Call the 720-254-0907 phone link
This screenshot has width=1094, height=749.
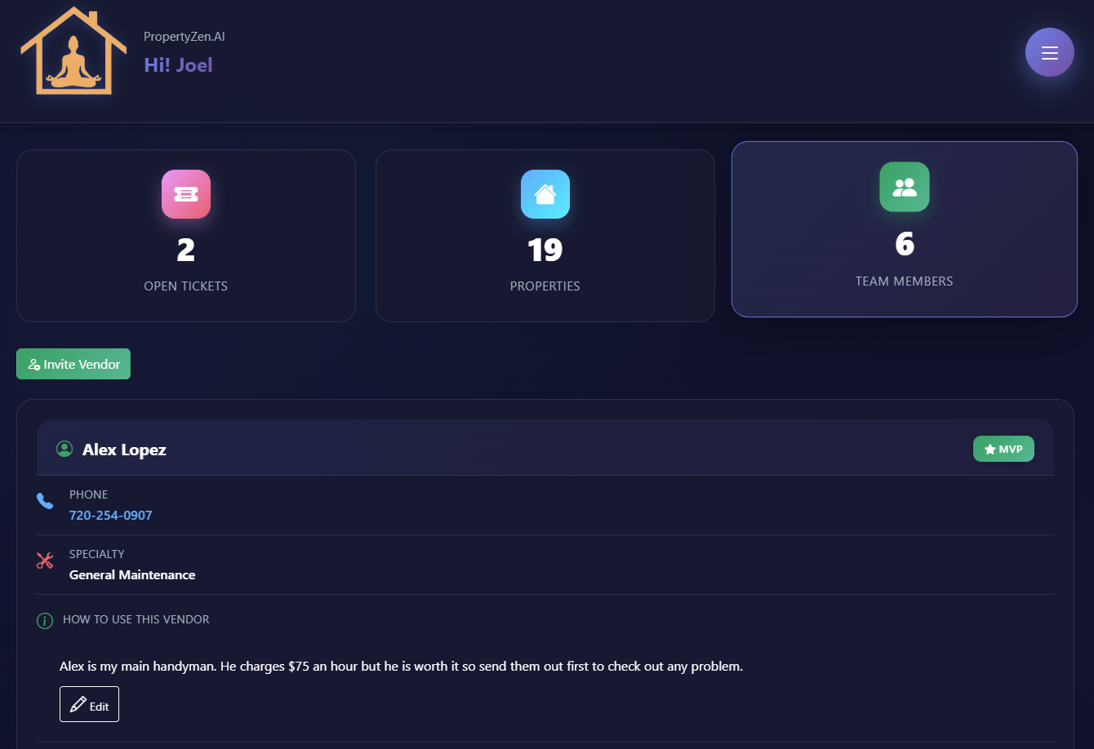pyautogui.click(x=110, y=516)
